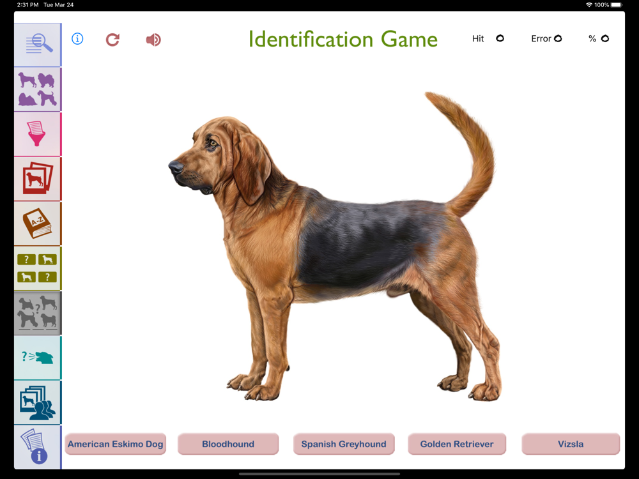Viewport: 639px width, 479px height.
Task: Open the A-Z dictionary book icon
Action: [x=38, y=224]
